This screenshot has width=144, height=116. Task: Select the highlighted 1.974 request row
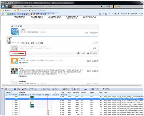[x=74, y=99]
